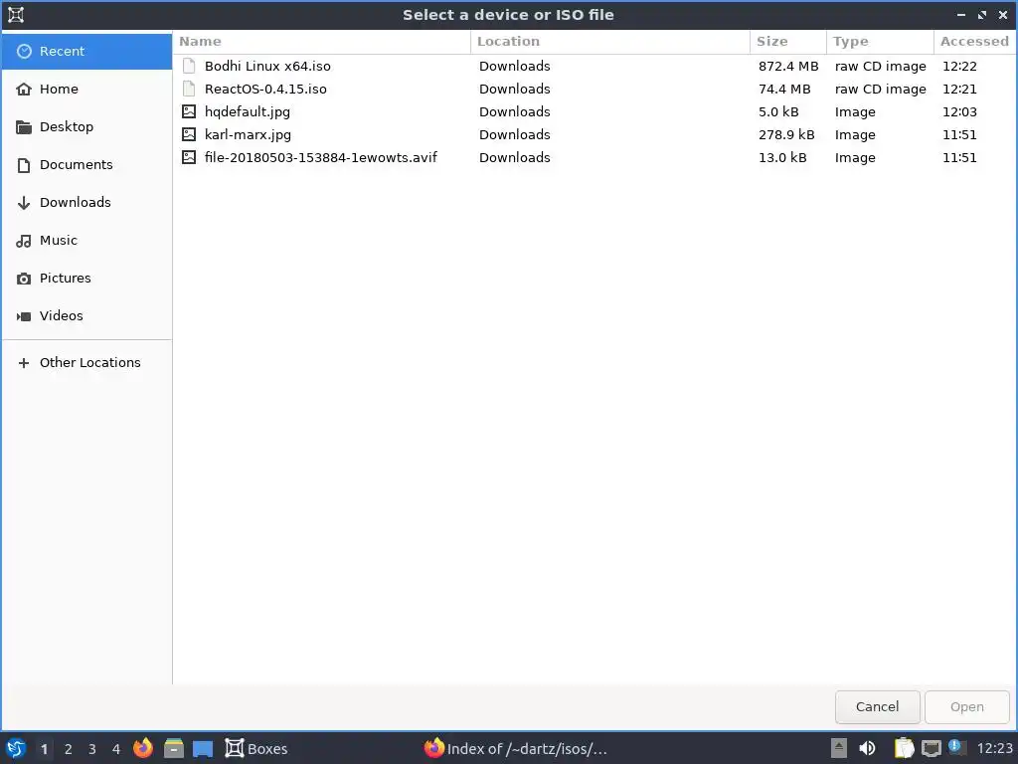
Task: Click the 12:03 accessed time cell
Action: tap(959, 111)
